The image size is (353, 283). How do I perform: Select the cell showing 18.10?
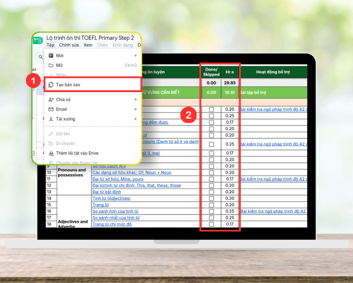[x=230, y=92]
